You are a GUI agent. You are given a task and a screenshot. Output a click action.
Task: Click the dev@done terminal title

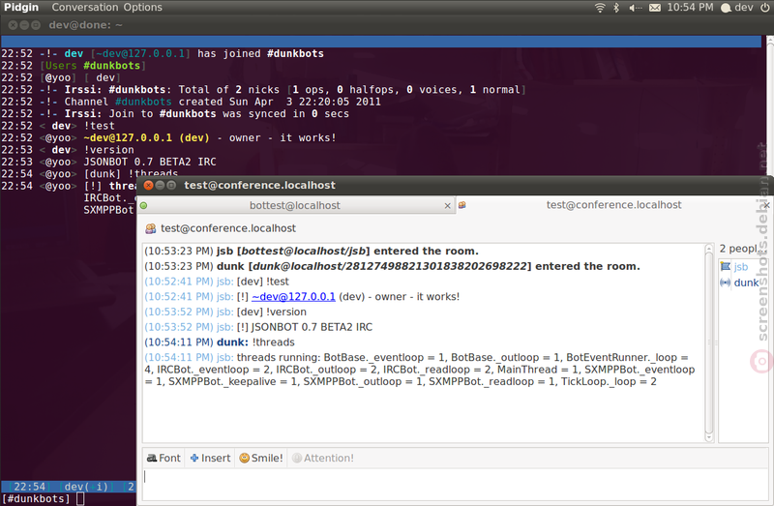85,25
